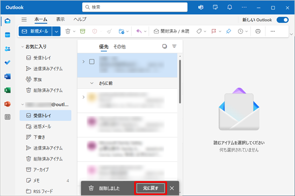The width and height of the screenshot is (295, 196).
Task: Click the Move to folder icon
Action: 121,31
